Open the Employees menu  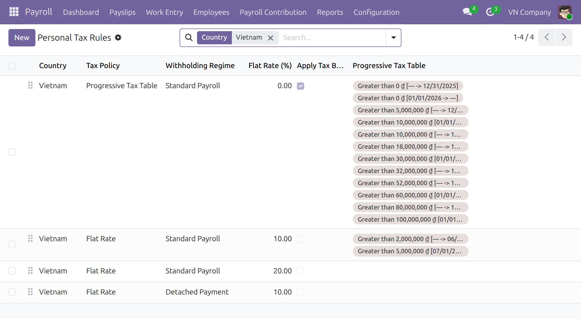211,12
